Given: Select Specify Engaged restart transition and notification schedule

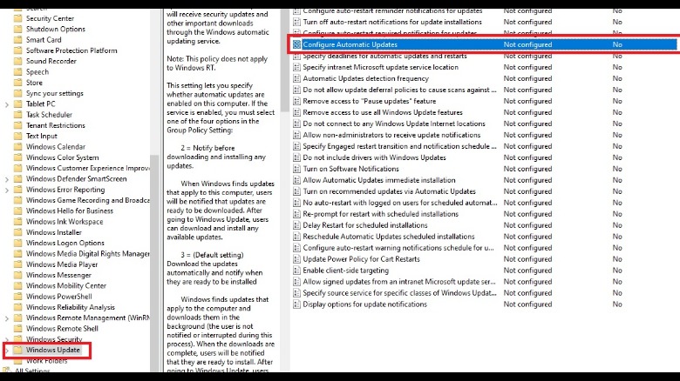Looking at the screenshot, I should click(399, 146).
